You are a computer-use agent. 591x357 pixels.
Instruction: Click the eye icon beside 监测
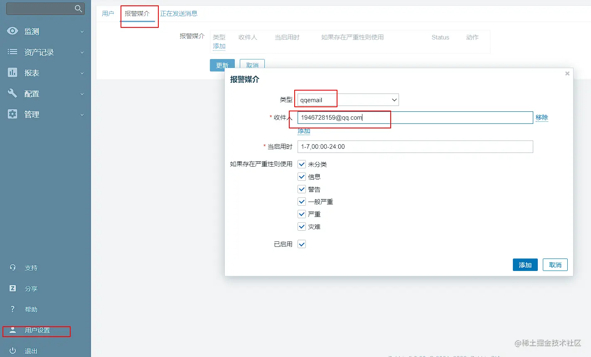click(12, 31)
